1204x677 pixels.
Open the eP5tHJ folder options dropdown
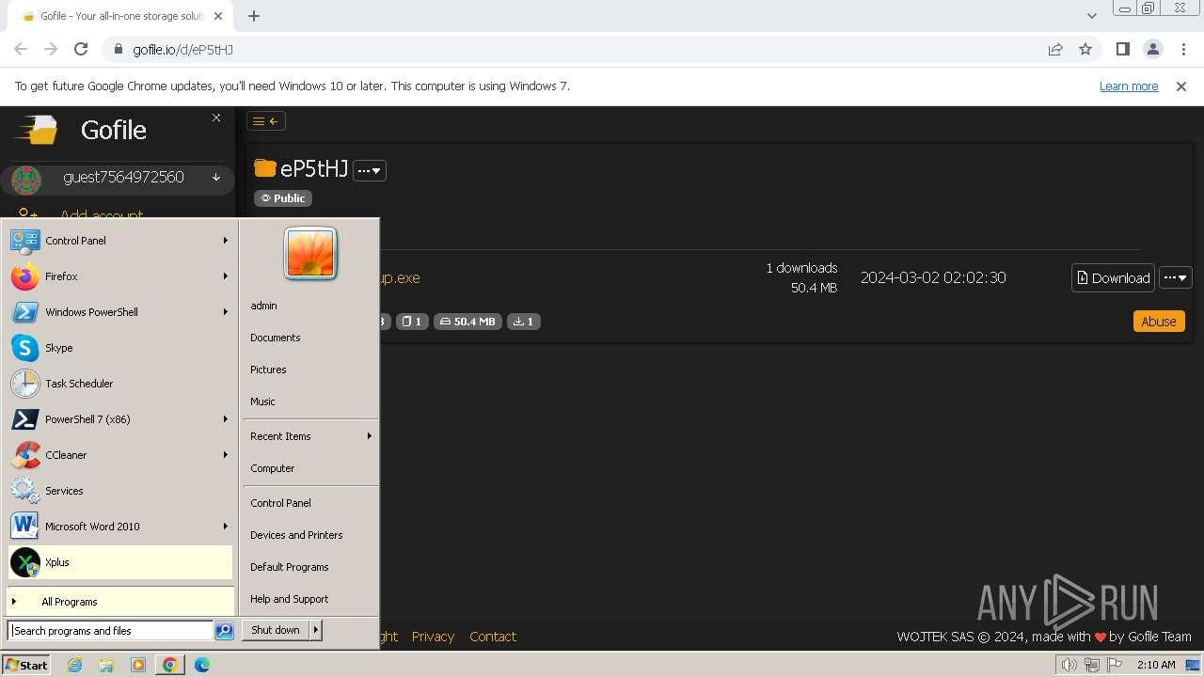coord(370,170)
